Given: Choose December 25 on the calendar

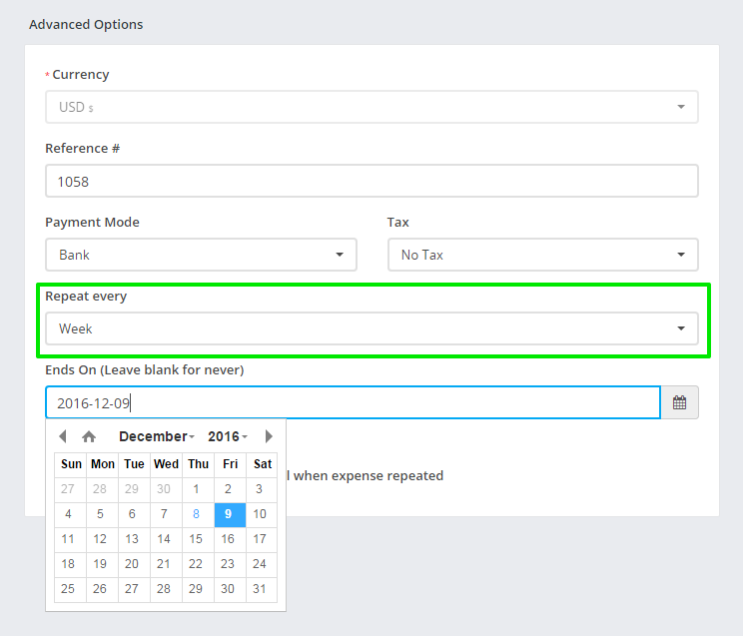Looking at the screenshot, I should tap(68, 589).
